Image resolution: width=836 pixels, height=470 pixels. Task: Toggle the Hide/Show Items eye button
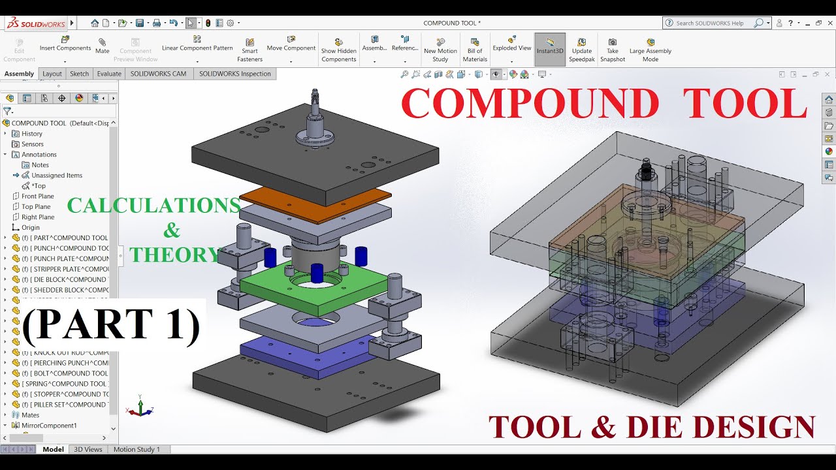(x=496, y=74)
